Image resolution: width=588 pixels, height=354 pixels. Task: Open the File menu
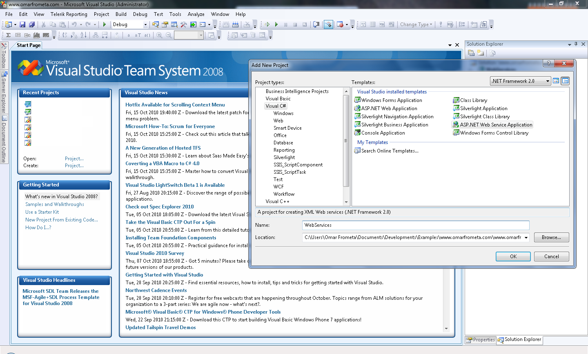pyautogui.click(x=9, y=14)
